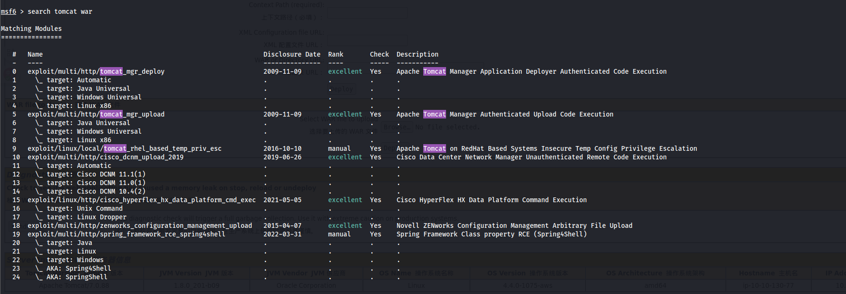Click the 'Matching Modules' heading
The image size is (846, 294).
[x=31, y=29]
